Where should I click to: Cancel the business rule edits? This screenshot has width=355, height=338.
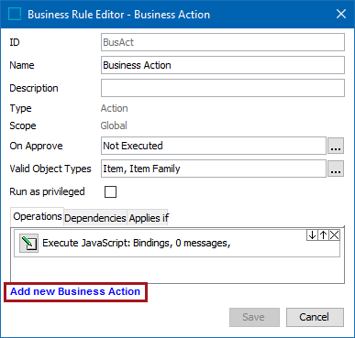[315, 317]
